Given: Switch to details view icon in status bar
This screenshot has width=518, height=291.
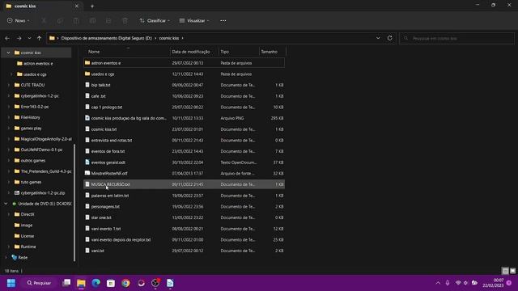Looking at the screenshot, I should pos(505,271).
